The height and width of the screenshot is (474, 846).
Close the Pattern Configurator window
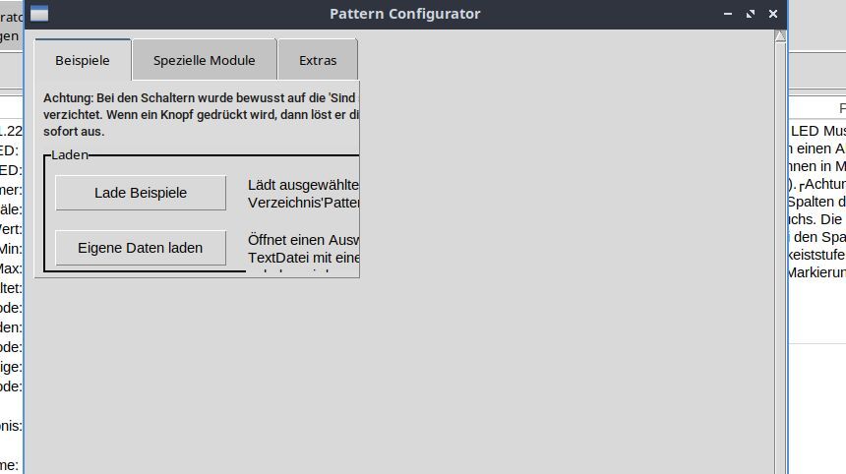(x=773, y=14)
